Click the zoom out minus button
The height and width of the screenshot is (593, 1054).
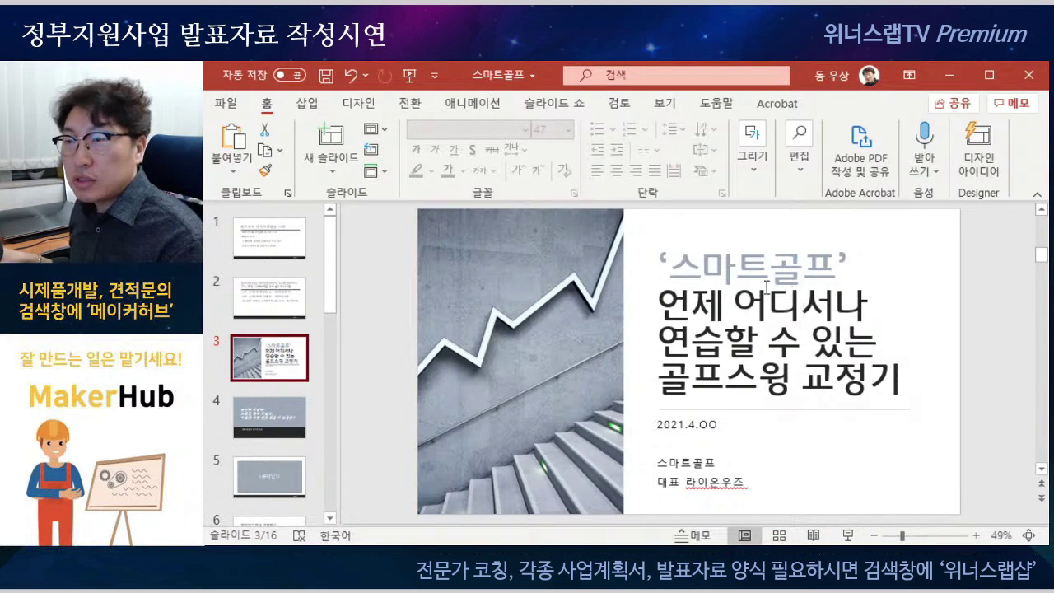874,535
